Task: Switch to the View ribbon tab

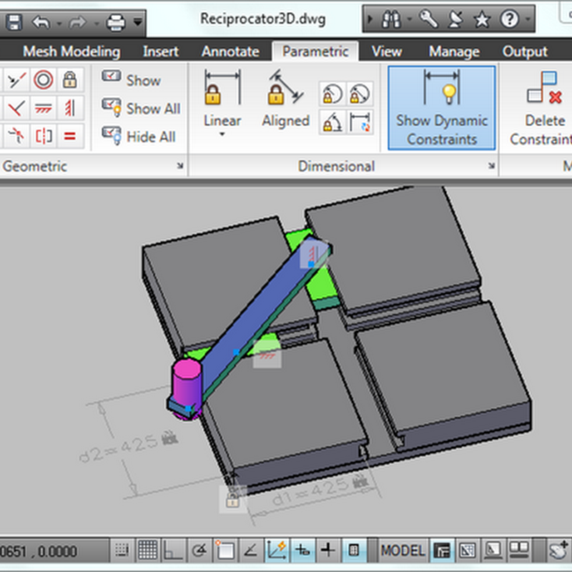Action: (386, 51)
